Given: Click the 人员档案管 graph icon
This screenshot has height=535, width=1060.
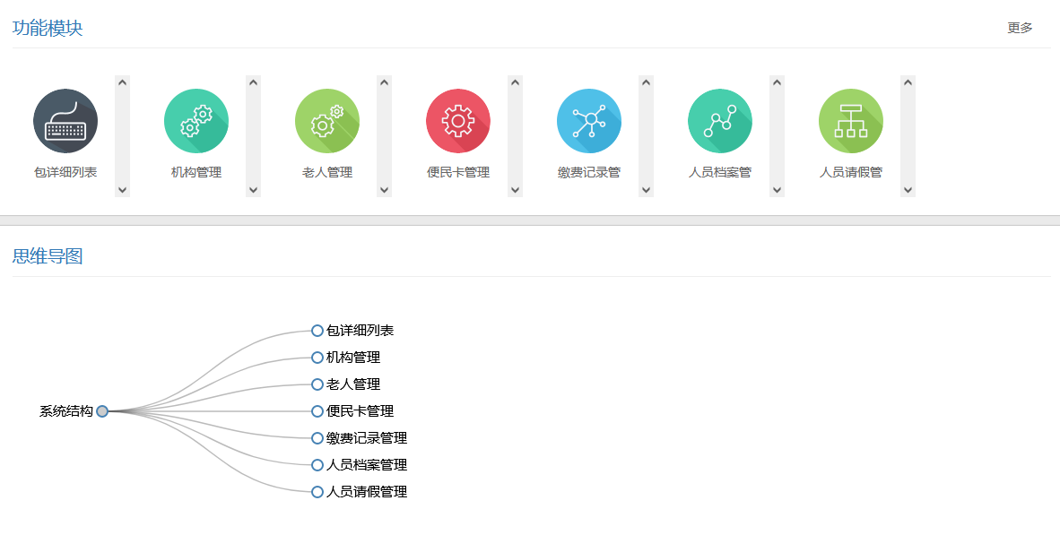Looking at the screenshot, I should tap(720, 121).
